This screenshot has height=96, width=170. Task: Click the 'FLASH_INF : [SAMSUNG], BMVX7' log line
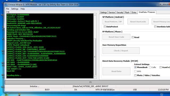pyautogui.click(x=26, y=49)
